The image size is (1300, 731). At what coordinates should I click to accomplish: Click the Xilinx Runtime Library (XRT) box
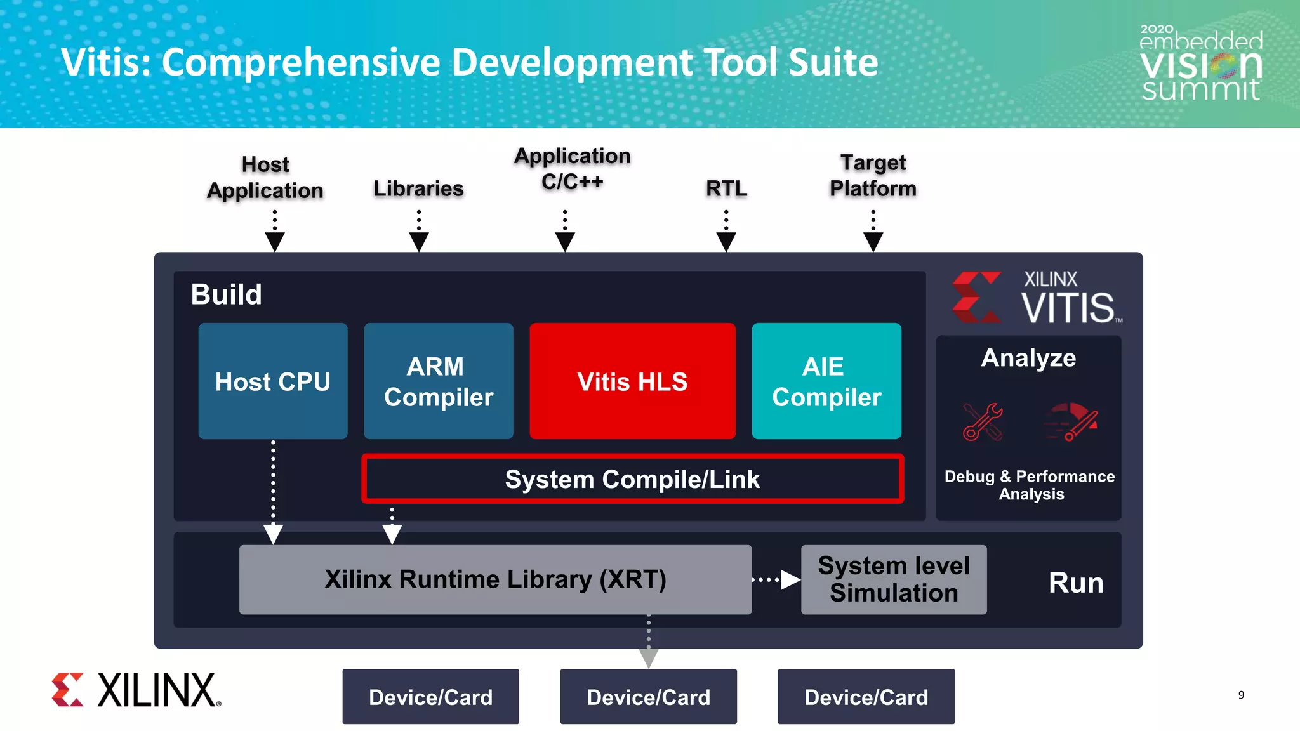495,579
